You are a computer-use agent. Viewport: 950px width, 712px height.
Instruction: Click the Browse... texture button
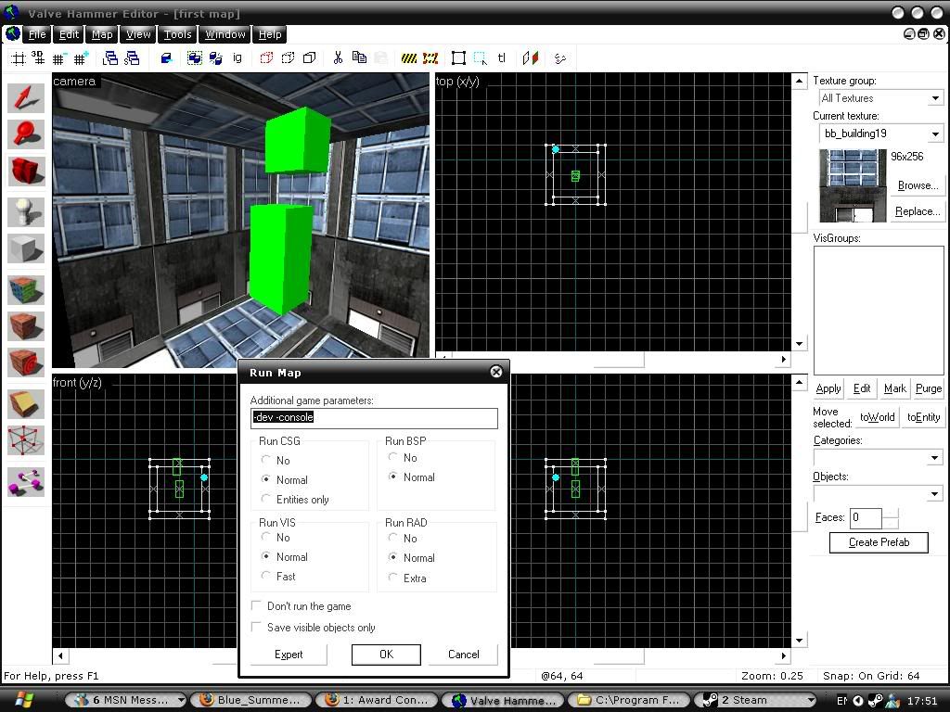pyautogui.click(x=918, y=185)
